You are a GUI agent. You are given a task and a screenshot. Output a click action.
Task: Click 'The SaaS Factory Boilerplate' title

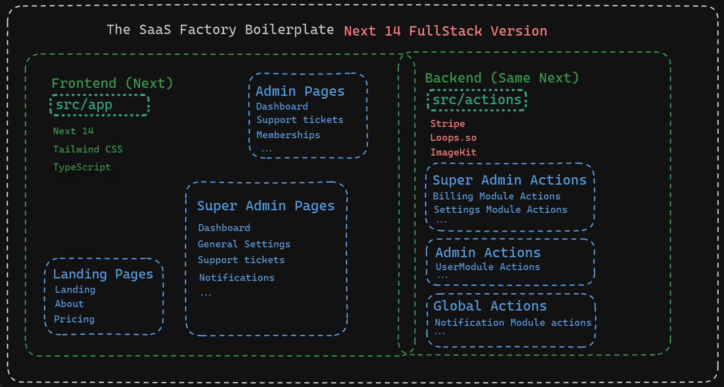220,30
